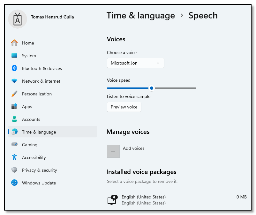Screen dimensions: 256x215
Task: Open Windows Update settings
Action: pos(15,183)
